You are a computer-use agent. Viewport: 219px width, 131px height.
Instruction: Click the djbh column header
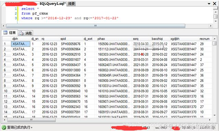point(20,39)
